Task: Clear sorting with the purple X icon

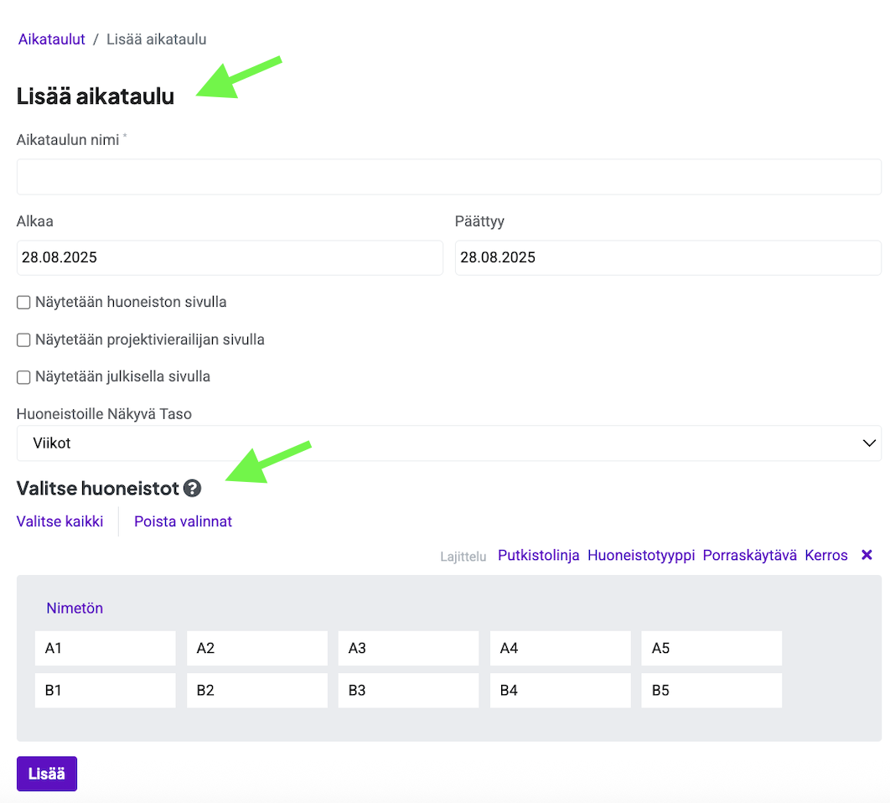Action: pyautogui.click(x=867, y=555)
